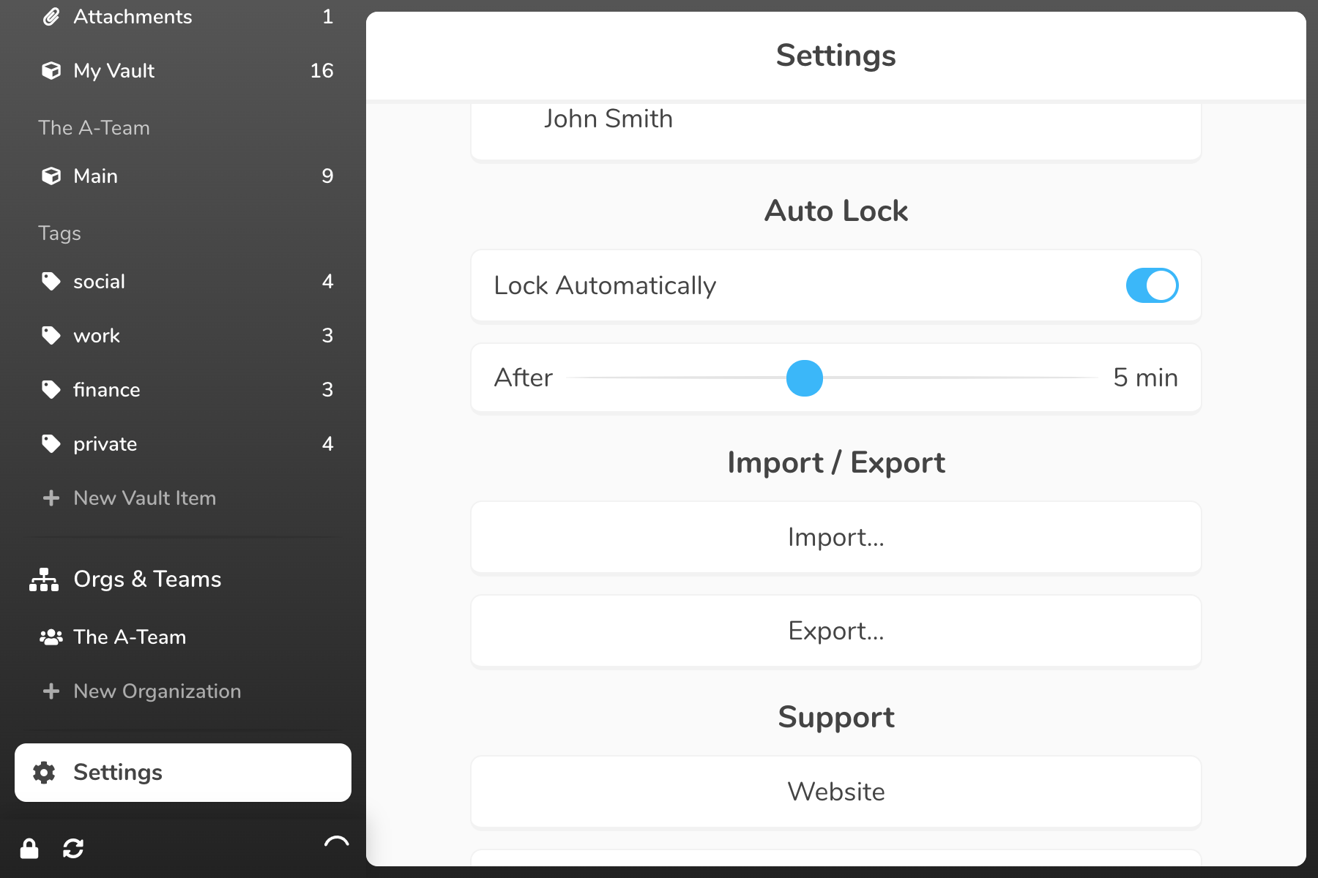Click the John Smith account entry

point(608,119)
